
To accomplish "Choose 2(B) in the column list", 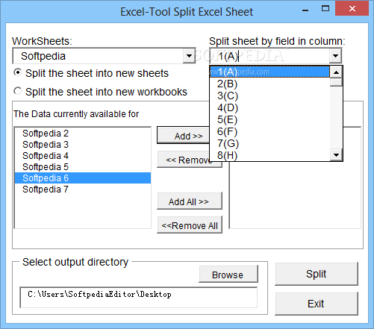I will click(x=269, y=84).
